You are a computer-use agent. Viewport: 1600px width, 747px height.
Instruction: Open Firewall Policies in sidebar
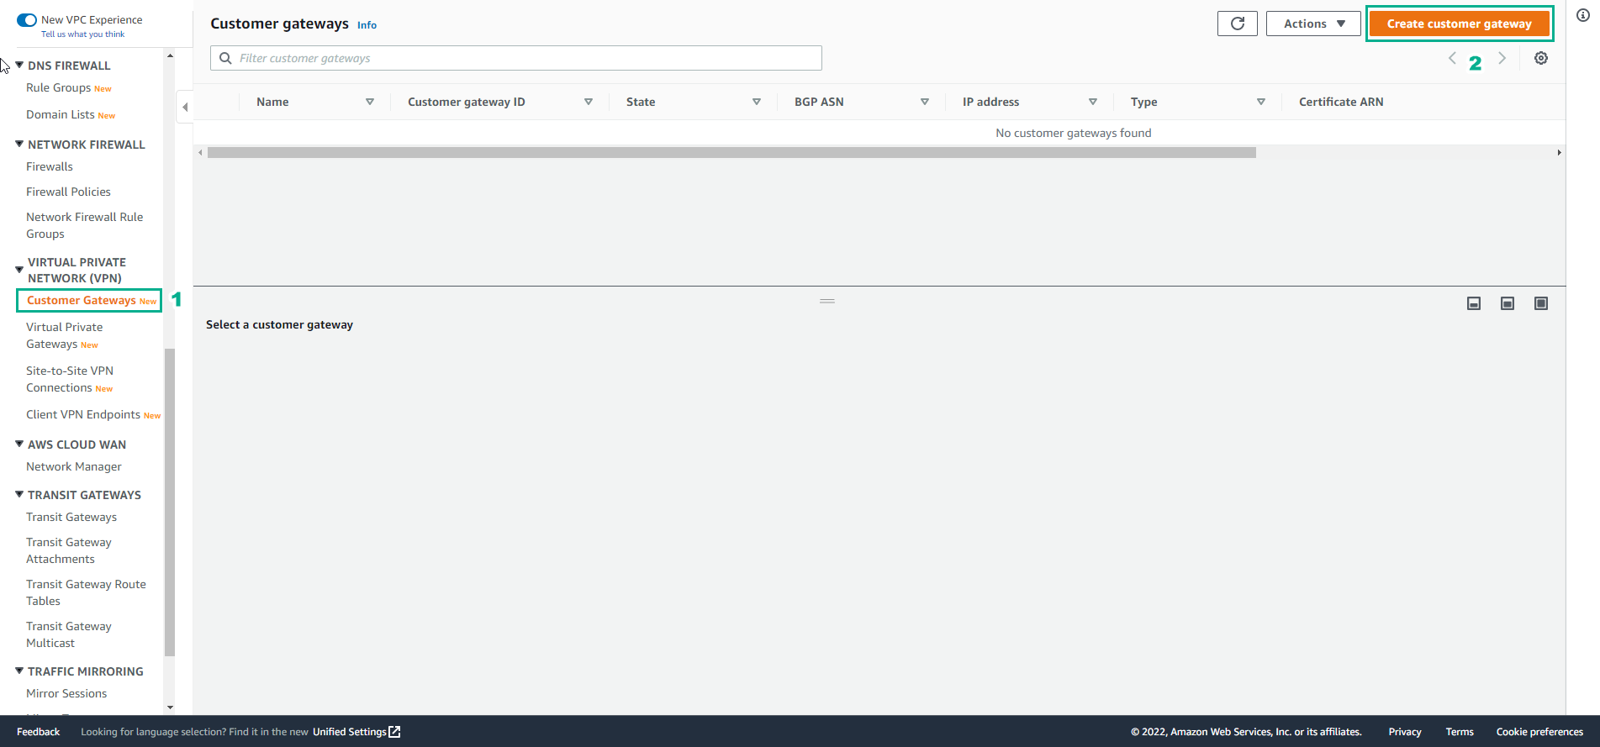click(x=68, y=192)
